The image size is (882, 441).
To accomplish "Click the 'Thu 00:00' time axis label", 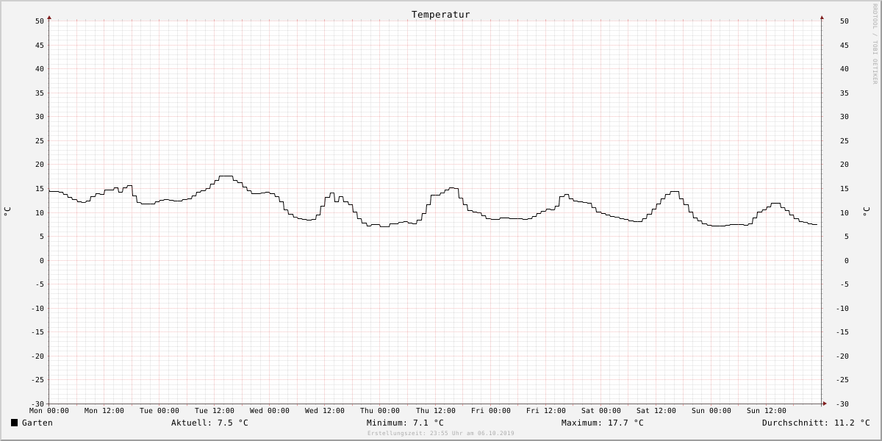I will pos(380,411).
